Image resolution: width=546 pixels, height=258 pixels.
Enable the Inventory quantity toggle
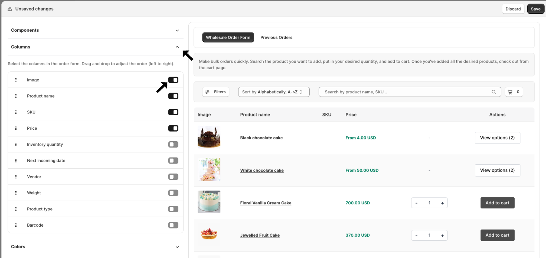tap(173, 144)
